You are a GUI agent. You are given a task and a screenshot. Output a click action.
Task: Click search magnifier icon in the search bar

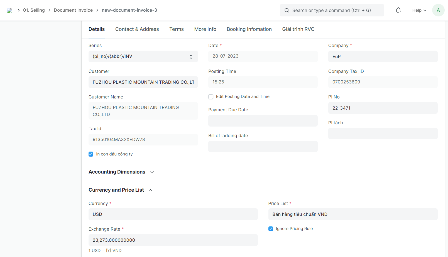click(x=287, y=10)
